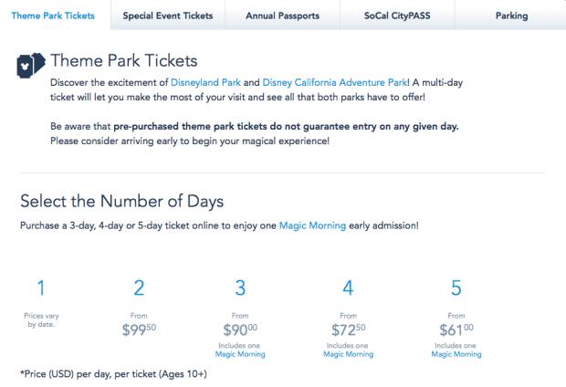566x387 pixels.
Task: Click the $90.00 three-day price
Action: click(x=240, y=331)
